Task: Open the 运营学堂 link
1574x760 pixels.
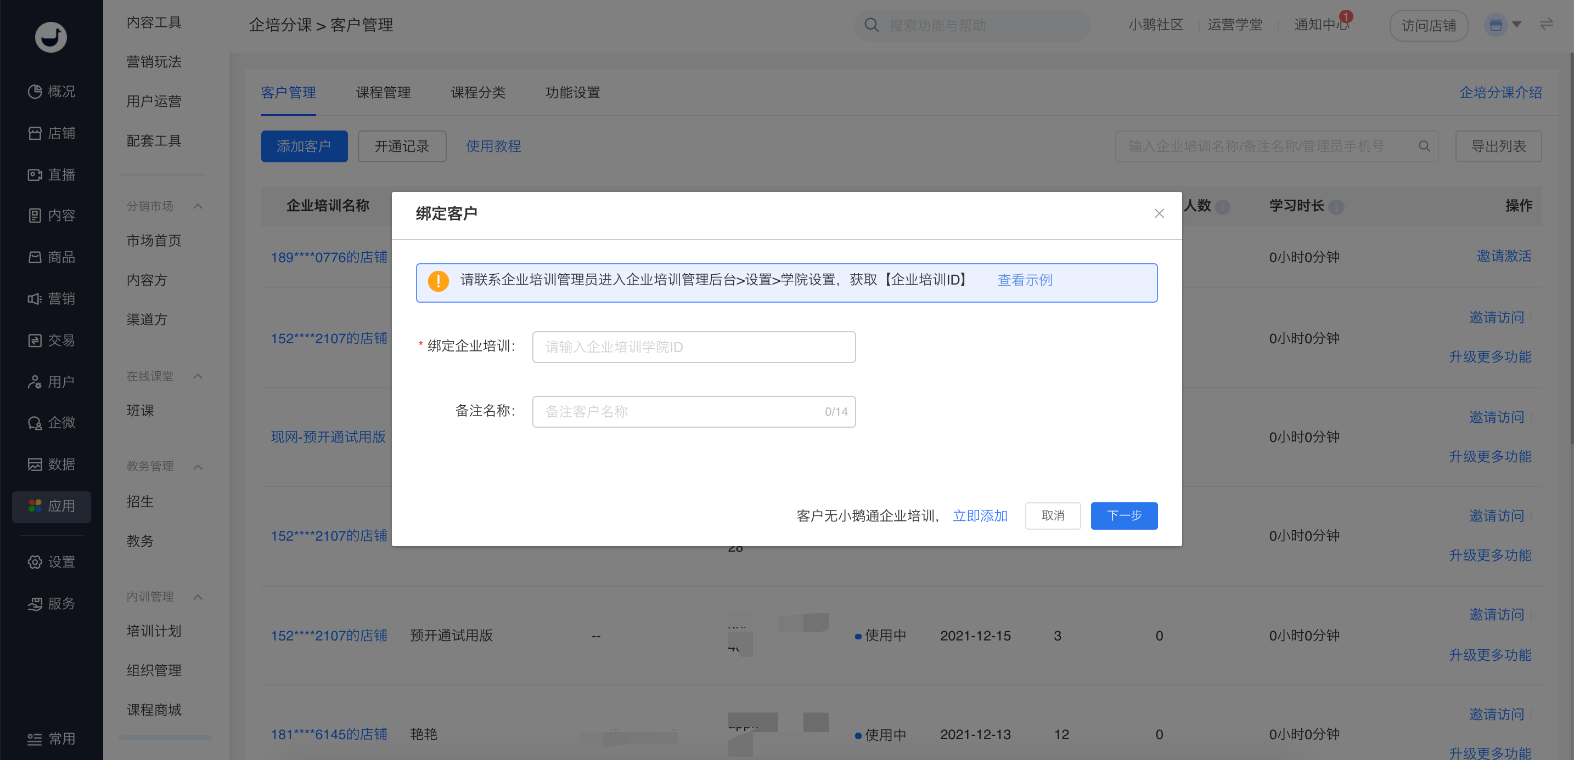Action: 1235,25
